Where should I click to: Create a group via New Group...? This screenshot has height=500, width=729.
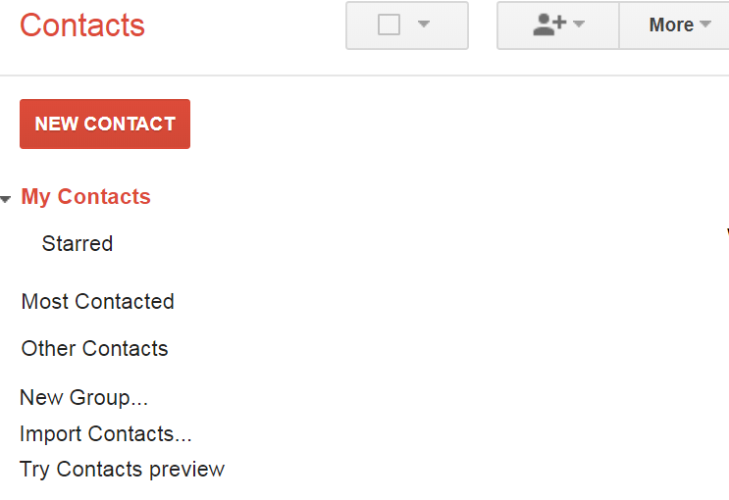pyautogui.click(x=83, y=398)
